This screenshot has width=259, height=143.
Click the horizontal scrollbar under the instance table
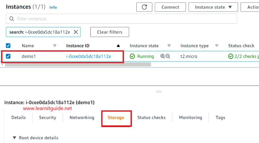click(78, 65)
